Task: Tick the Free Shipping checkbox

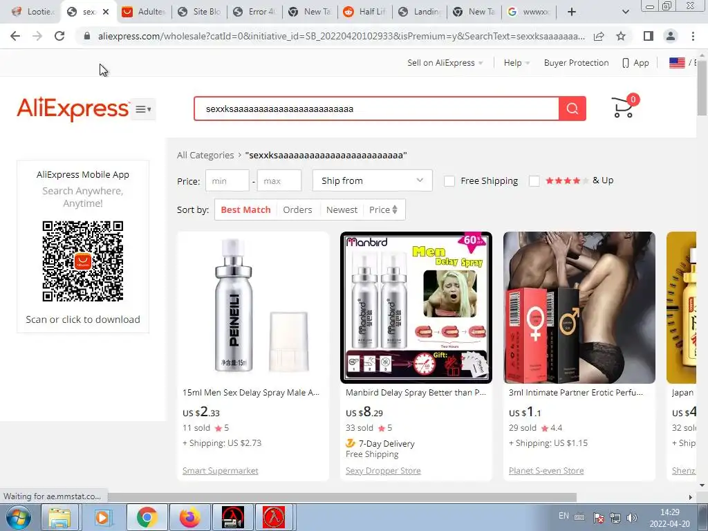Action: 449,181
